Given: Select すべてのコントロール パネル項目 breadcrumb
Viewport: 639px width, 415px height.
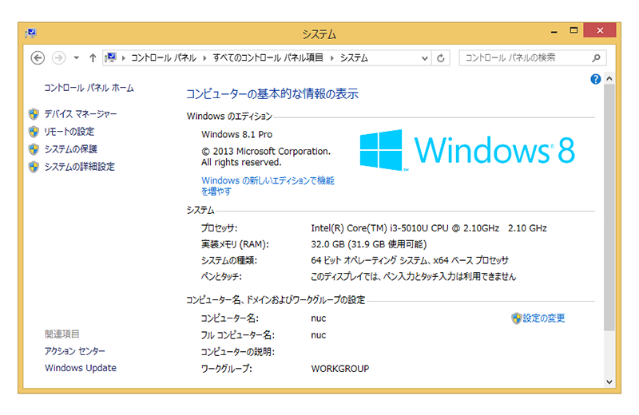Looking at the screenshot, I should [268, 57].
